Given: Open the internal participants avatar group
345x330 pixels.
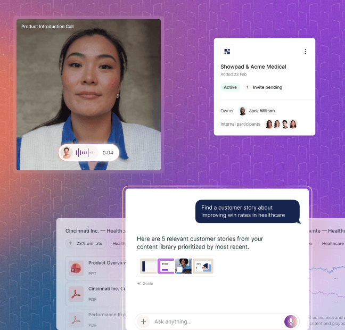Looking at the screenshot, I should [x=281, y=124].
